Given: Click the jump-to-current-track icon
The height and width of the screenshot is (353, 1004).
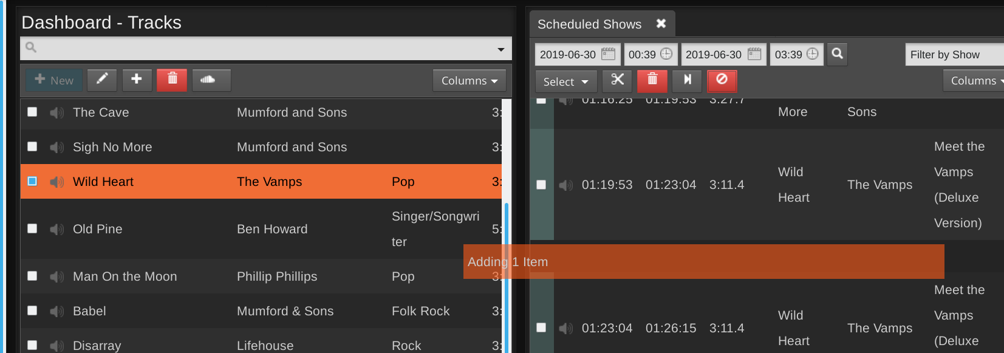Looking at the screenshot, I should (687, 80).
